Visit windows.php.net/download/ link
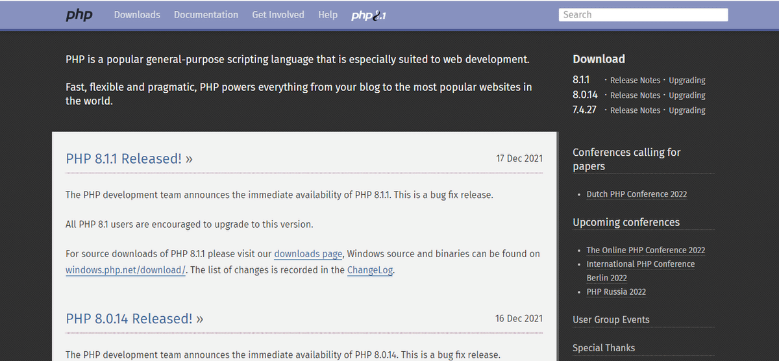 tap(126, 270)
